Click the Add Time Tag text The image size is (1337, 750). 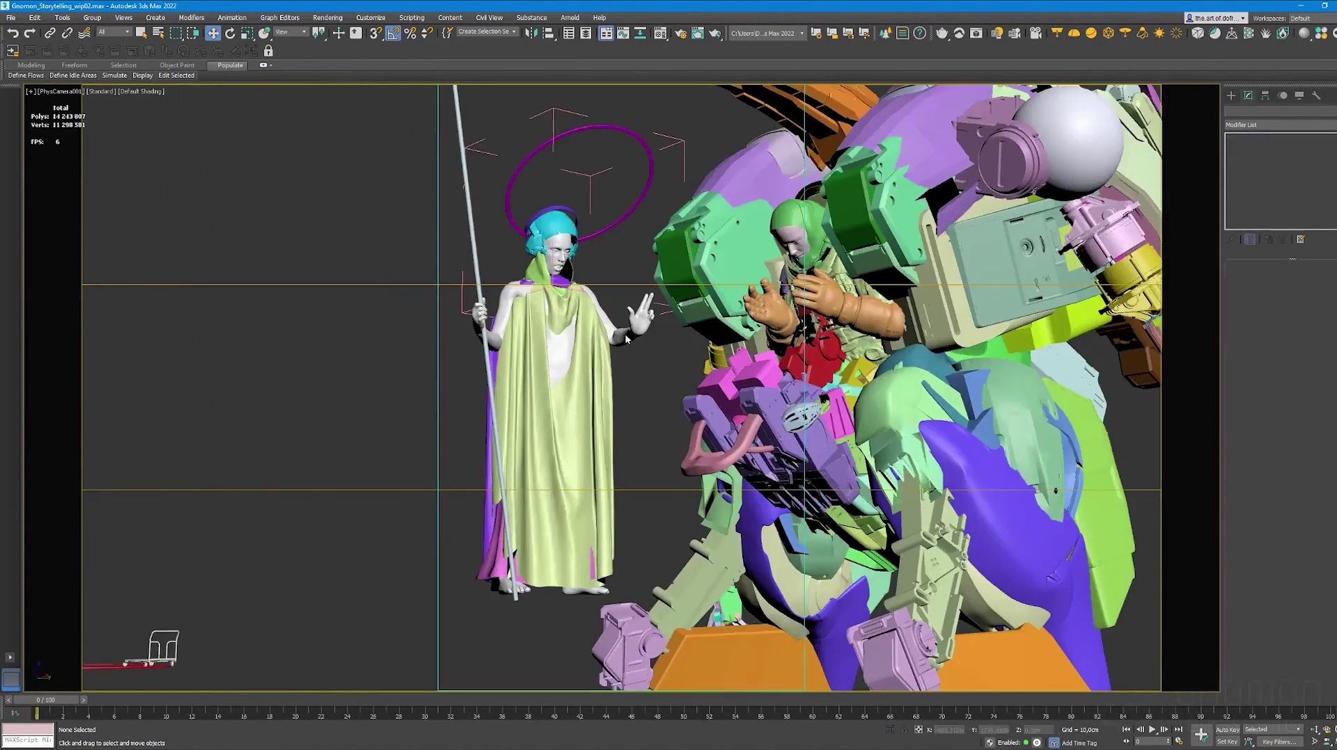(1079, 743)
